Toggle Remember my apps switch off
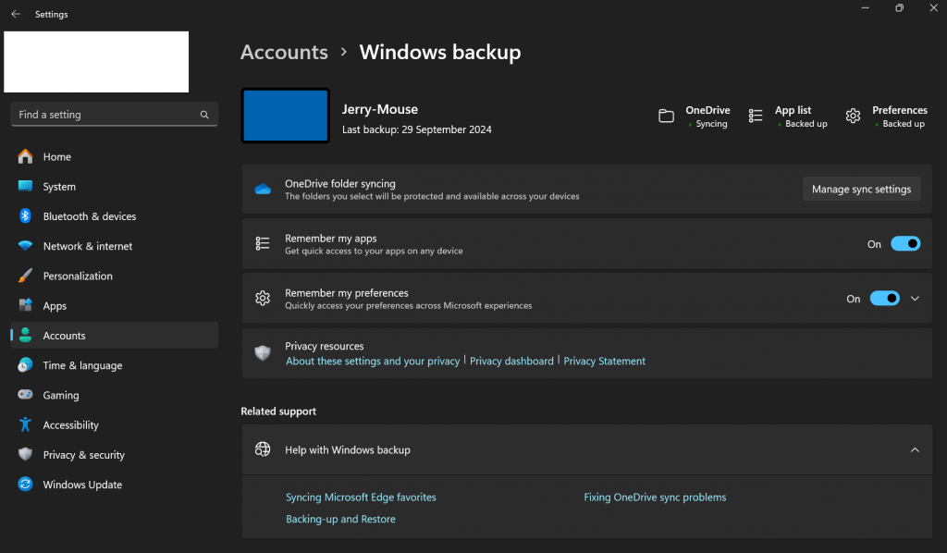947x553 pixels. coord(905,244)
